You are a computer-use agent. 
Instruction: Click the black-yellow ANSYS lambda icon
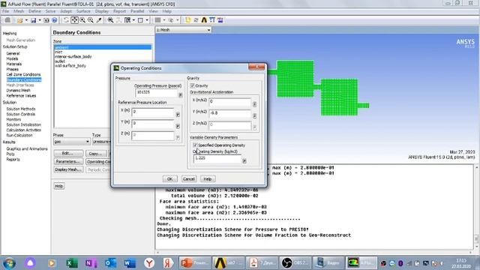click(204, 20)
